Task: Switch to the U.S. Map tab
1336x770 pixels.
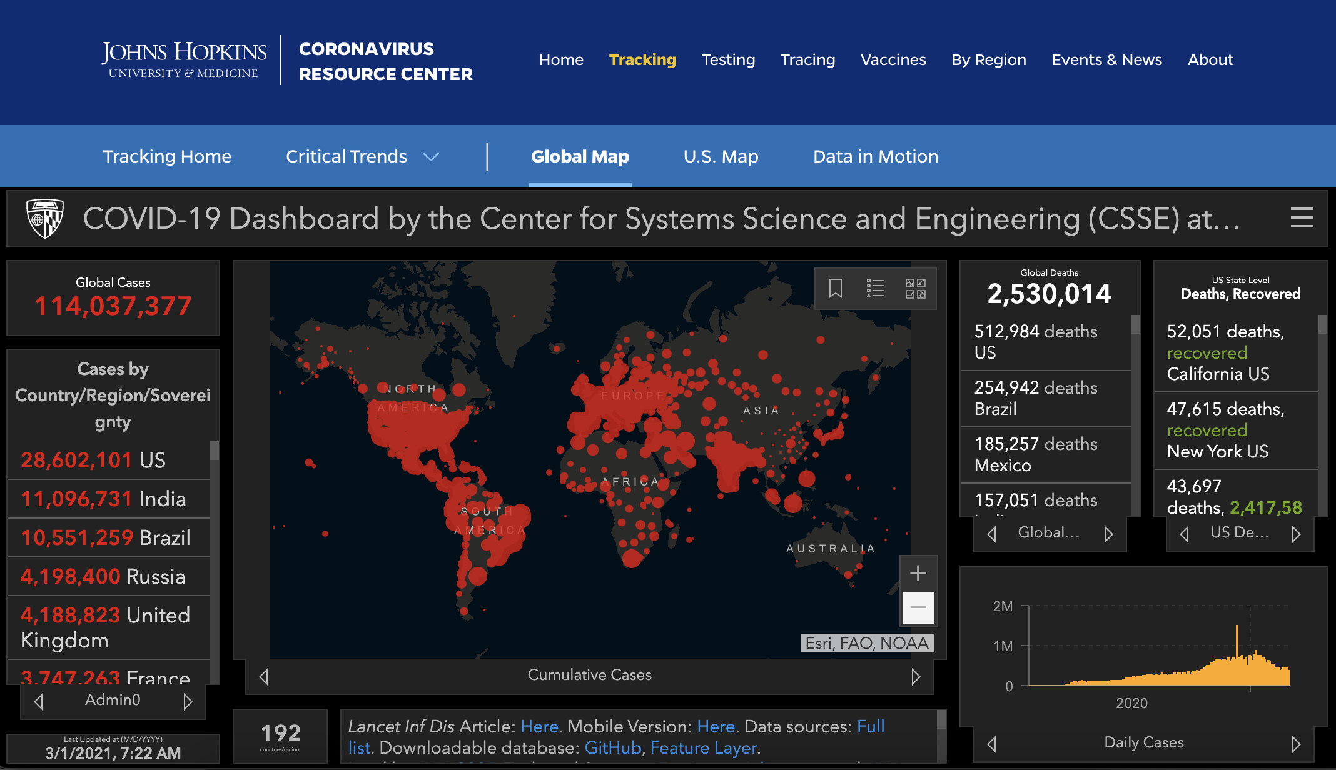Action: pyautogui.click(x=721, y=156)
